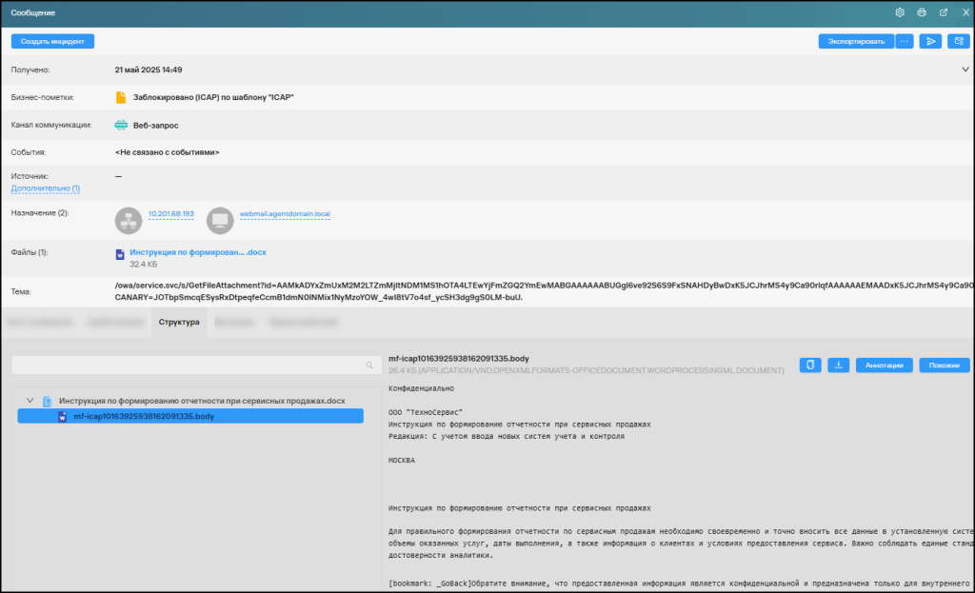Collapse the Инструкция docx tree node
Viewport: 975px width, 593px height.
(30, 401)
